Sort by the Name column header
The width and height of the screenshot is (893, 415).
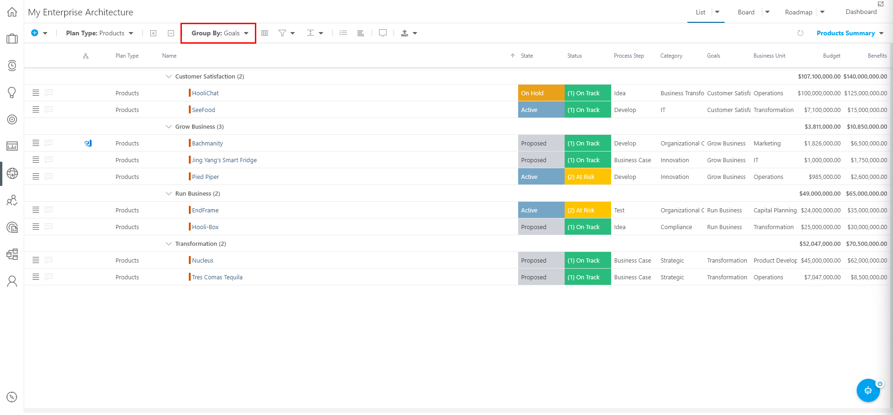point(169,56)
